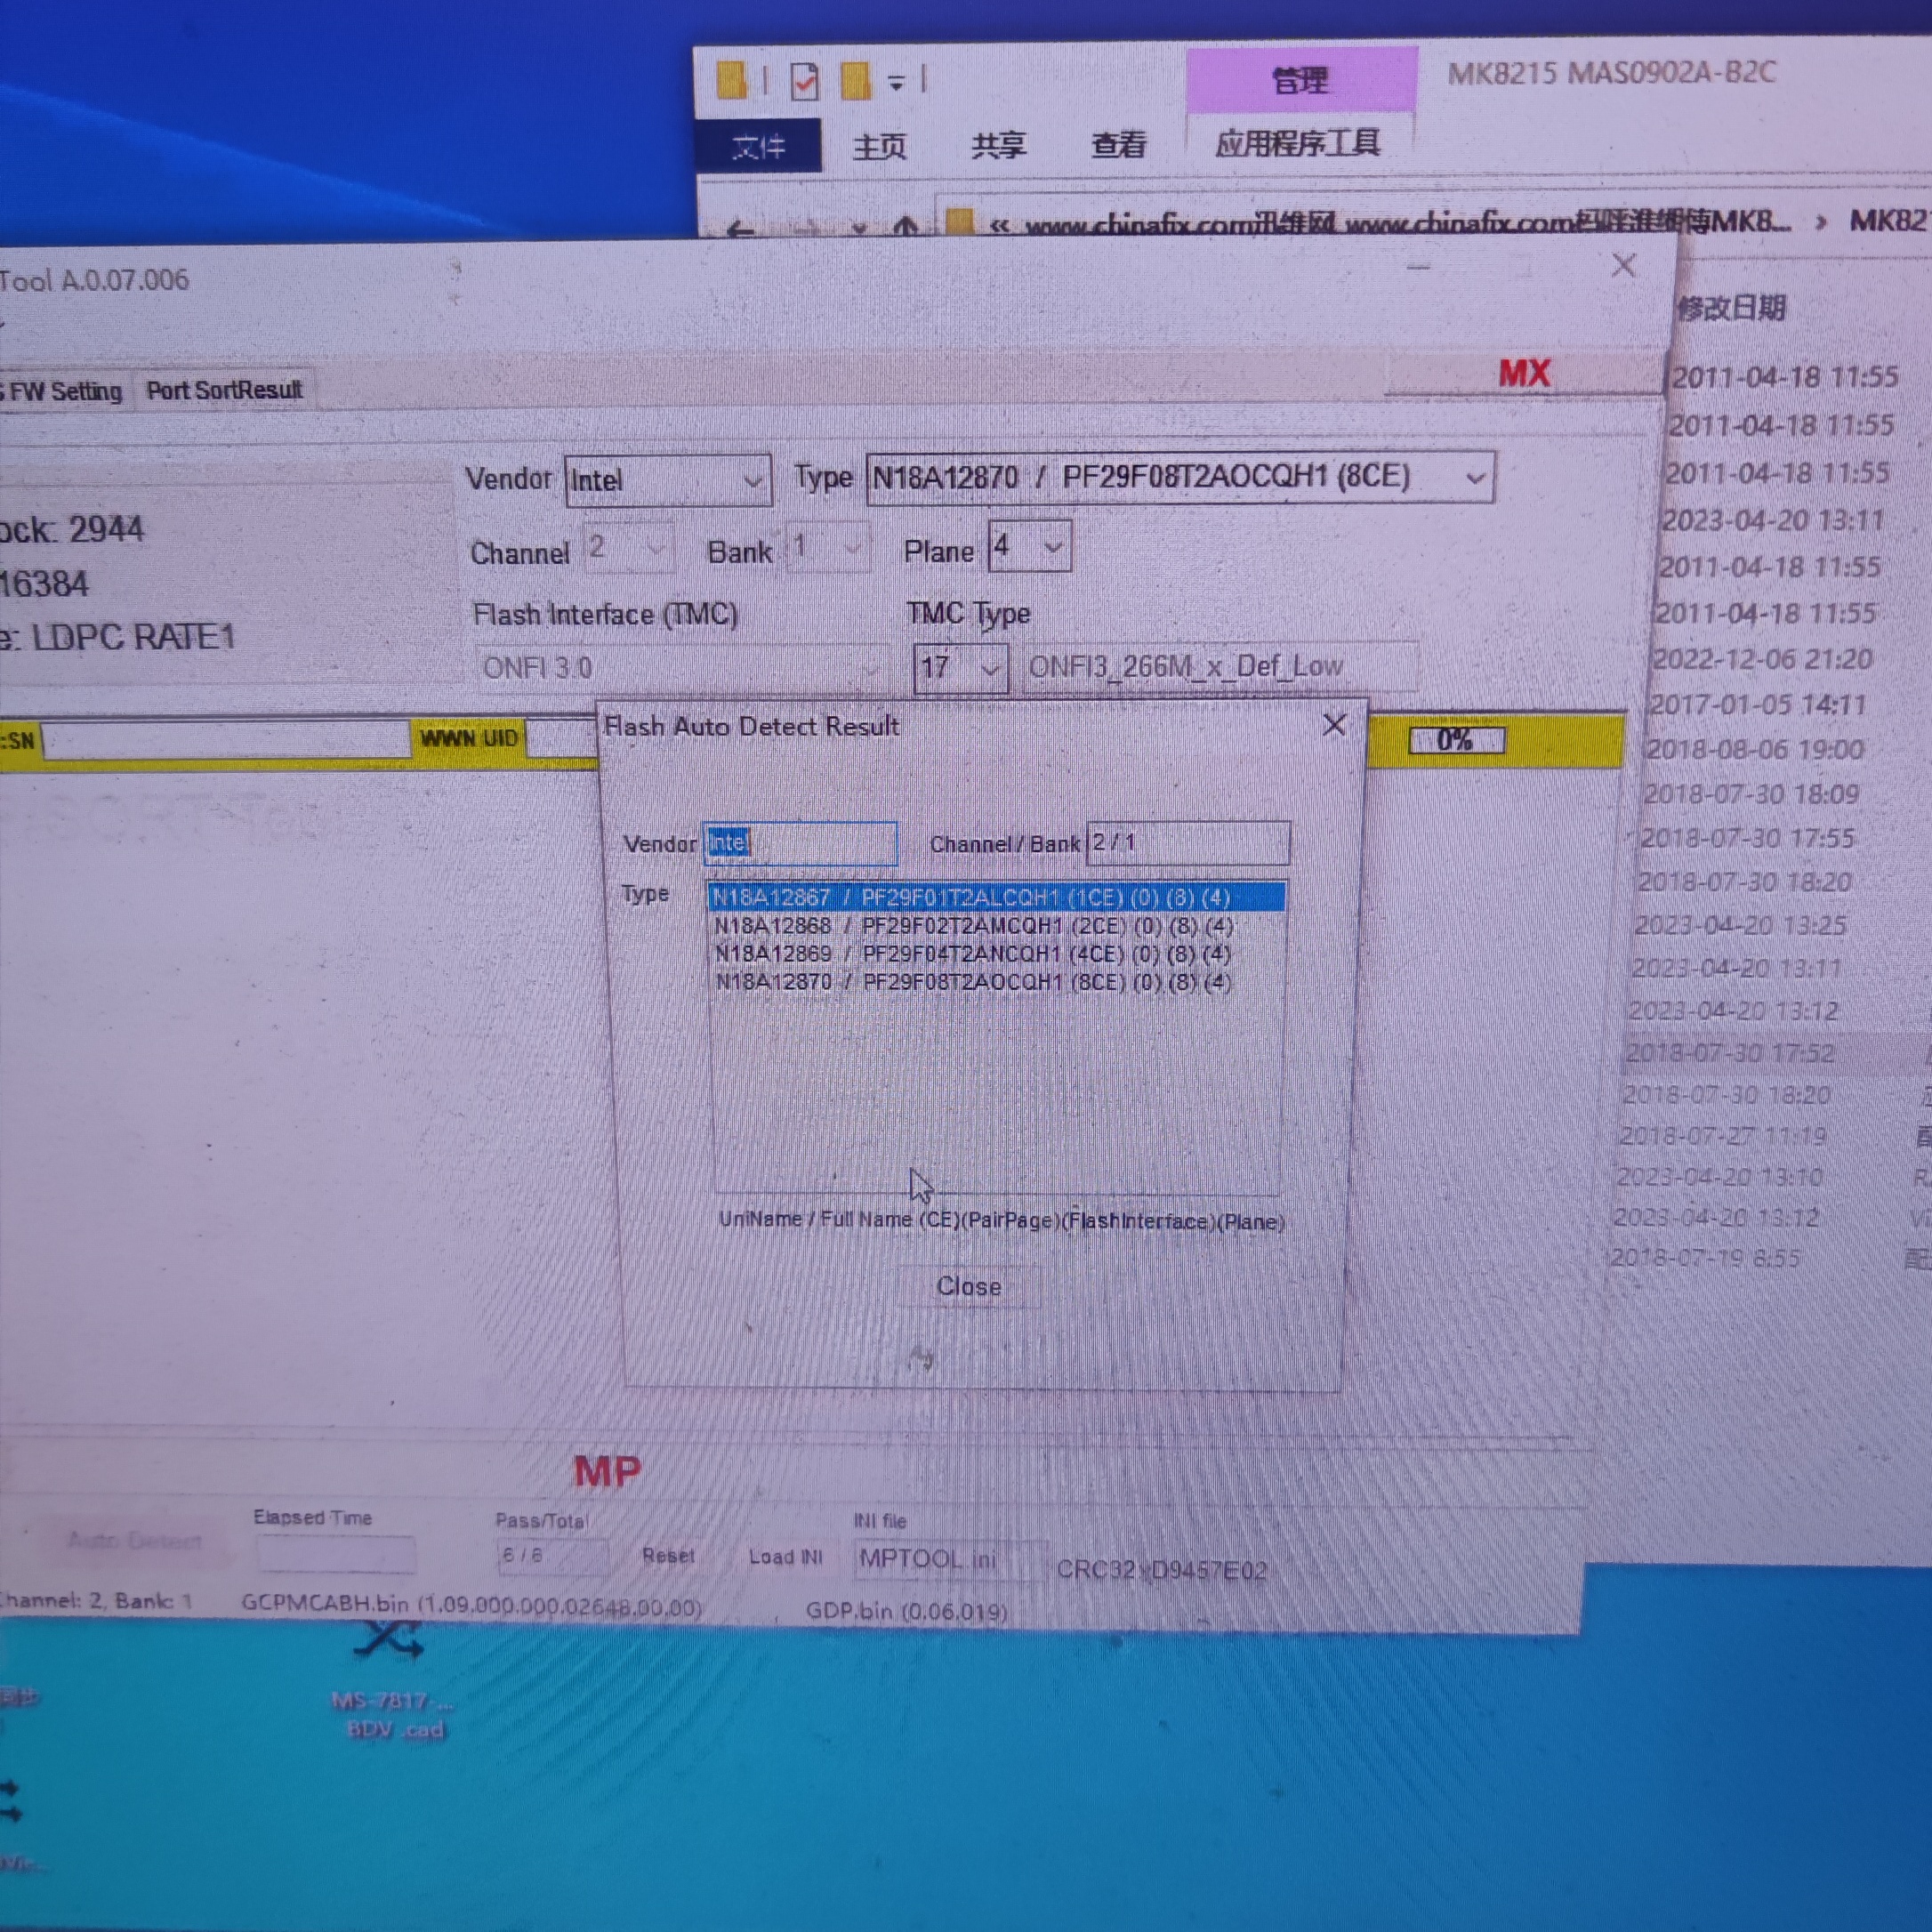Minimize the MP Tool main window

click(x=1418, y=267)
